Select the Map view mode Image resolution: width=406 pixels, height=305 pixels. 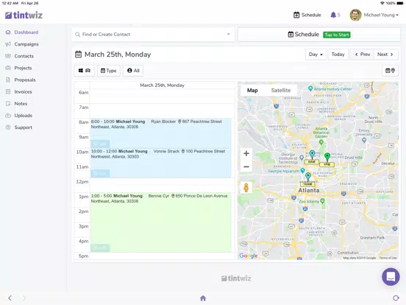pyautogui.click(x=252, y=91)
